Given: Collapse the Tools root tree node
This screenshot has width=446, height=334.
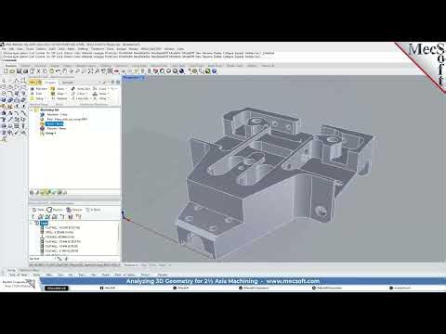Looking at the screenshot, I should [x=32, y=223].
